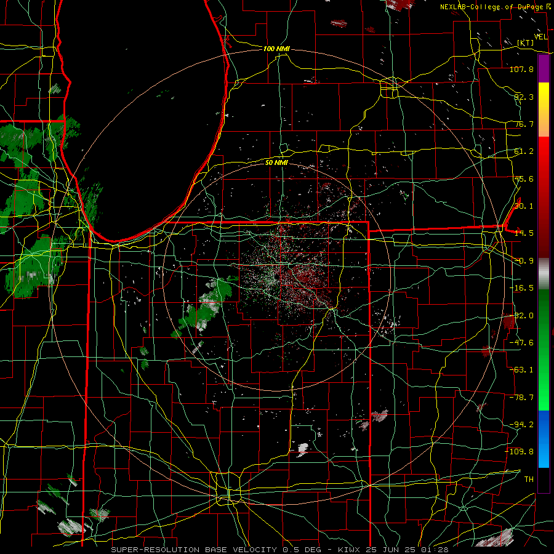Click the TH legend label
The image size is (554, 554).
point(529,480)
